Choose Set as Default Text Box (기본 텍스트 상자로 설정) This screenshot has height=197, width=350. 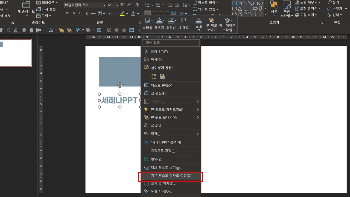tap(171, 176)
